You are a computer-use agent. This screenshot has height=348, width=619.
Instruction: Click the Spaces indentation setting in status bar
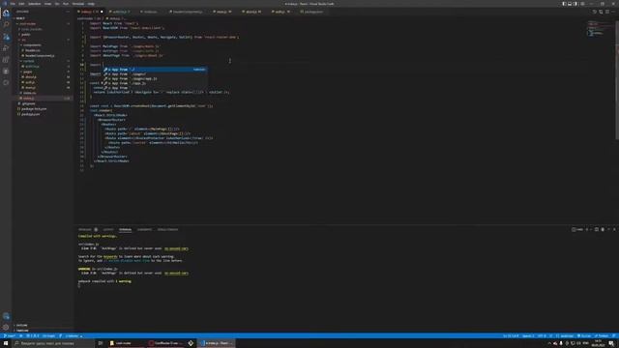coord(528,335)
